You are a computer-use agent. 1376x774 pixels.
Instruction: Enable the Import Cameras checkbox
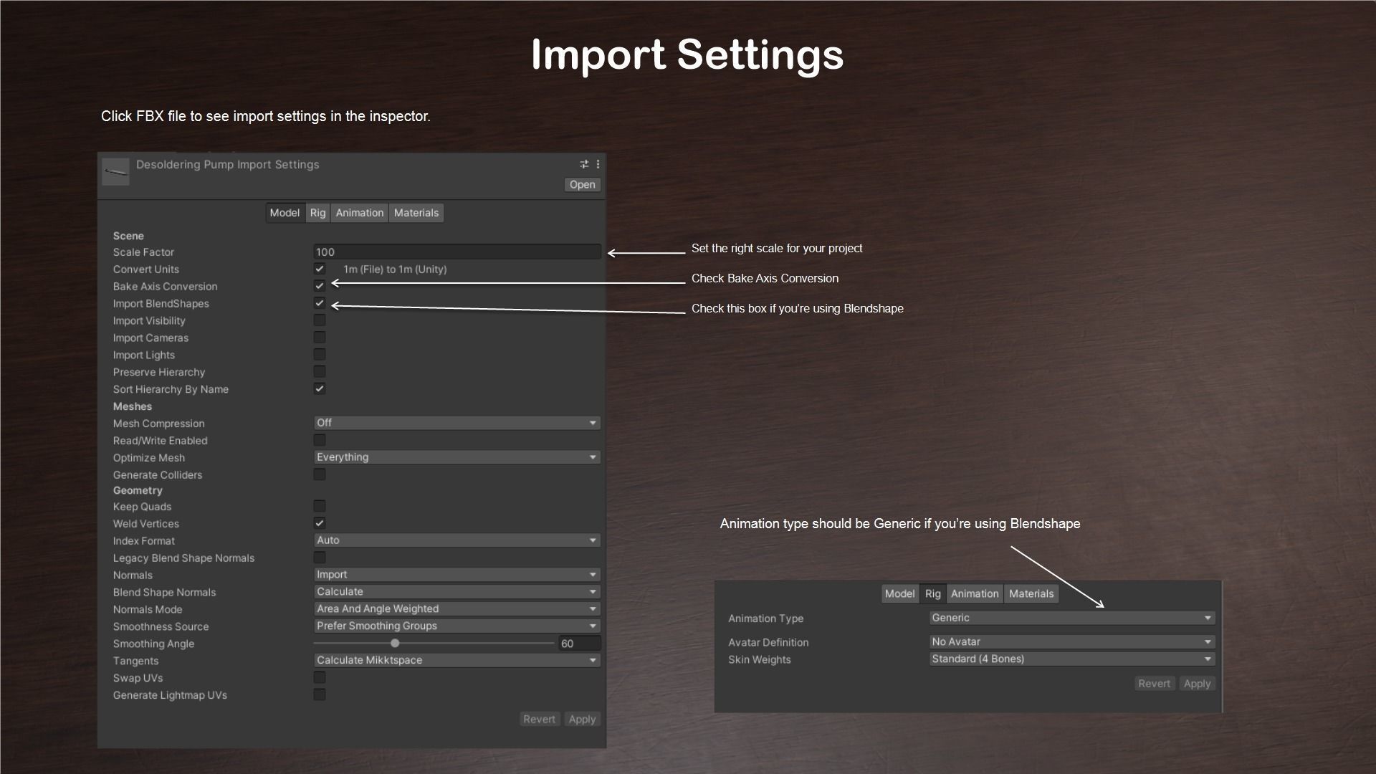(x=320, y=338)
